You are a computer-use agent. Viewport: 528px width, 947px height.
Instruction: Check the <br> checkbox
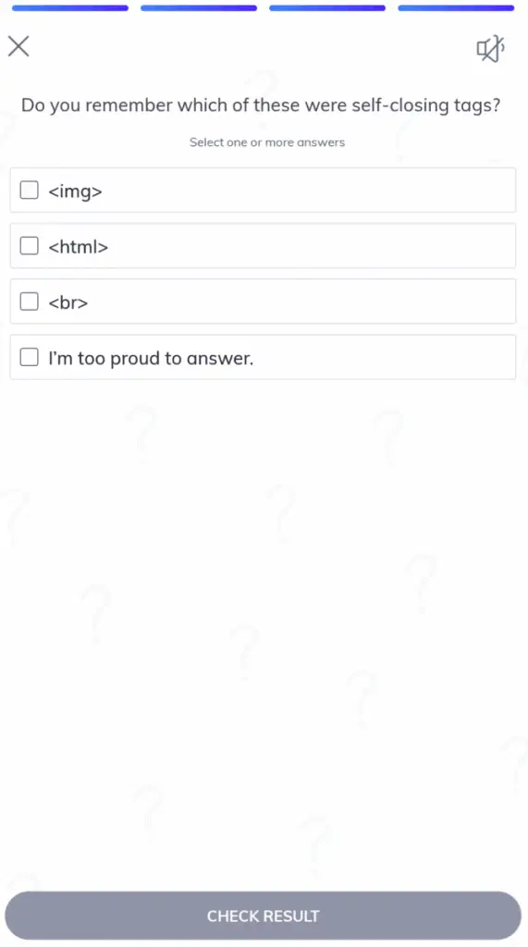[x=29, y=301]
